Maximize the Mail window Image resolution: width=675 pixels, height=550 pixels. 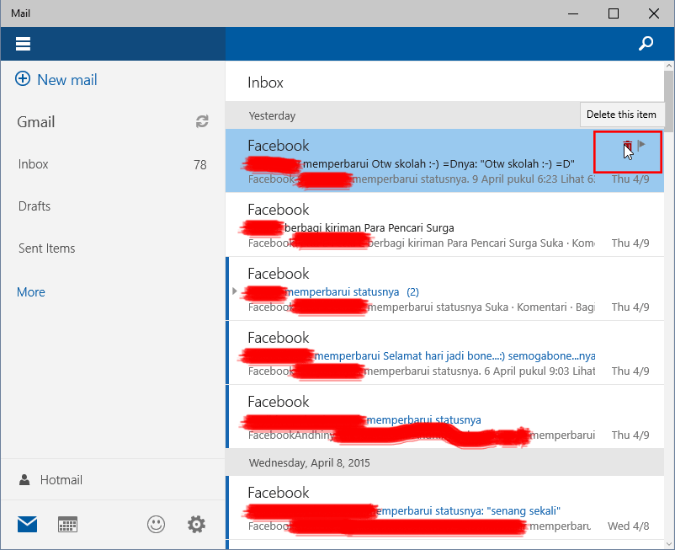click(x=614, y=13)
